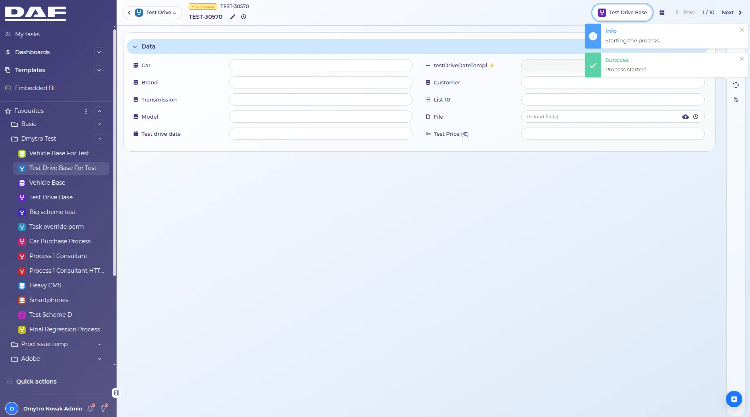Image resolution: width=750 pixels, height=417 pixels.
Task: Collapse the Data section chevron
Action: pyautogui.click(x=135, y=47)
